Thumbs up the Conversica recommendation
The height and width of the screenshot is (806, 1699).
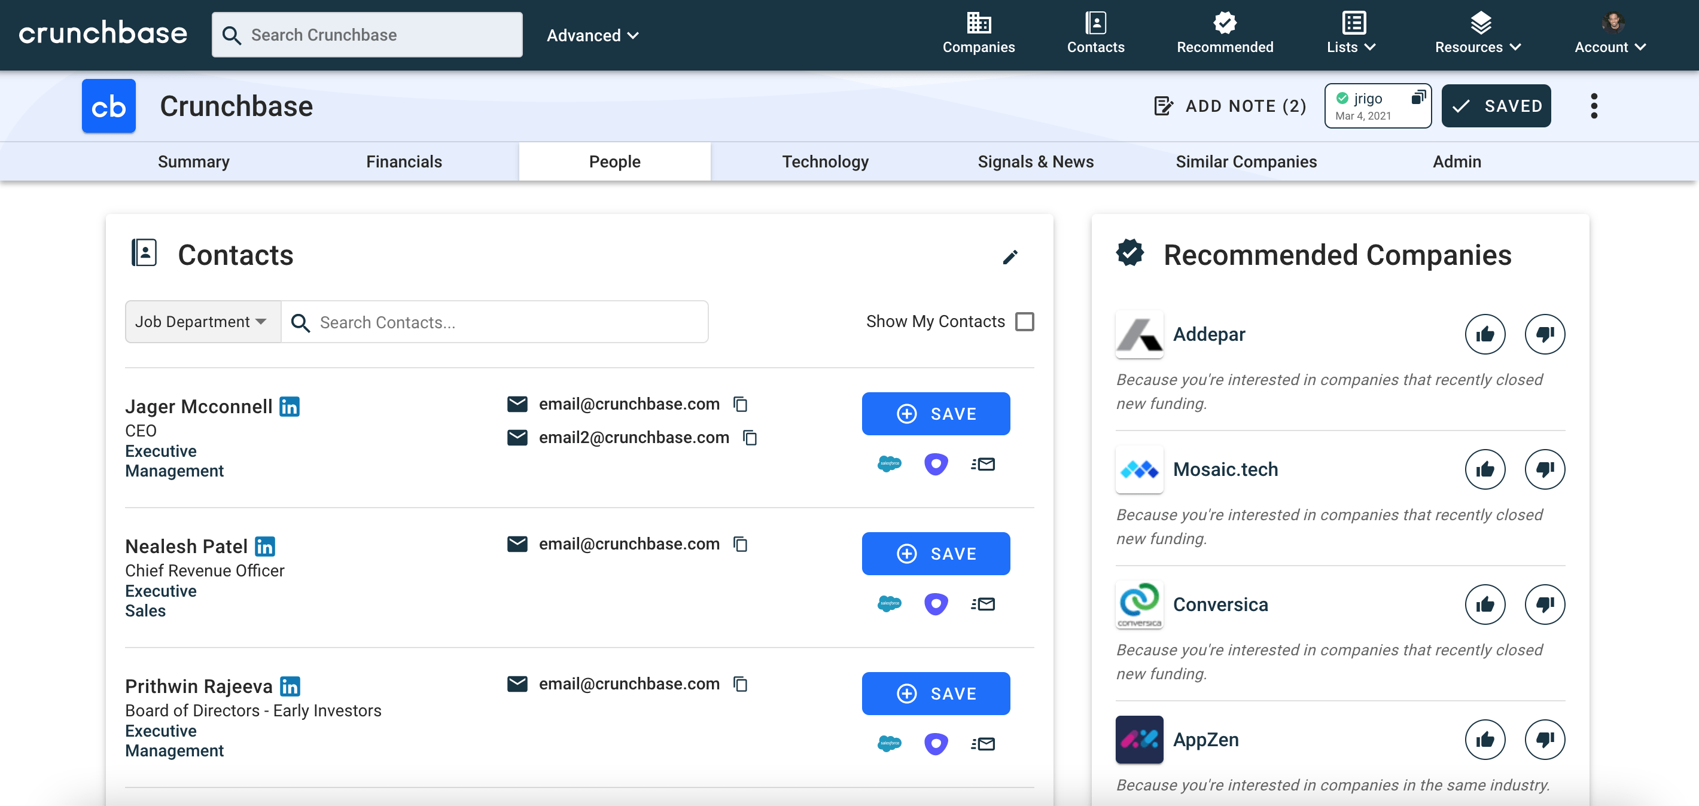[x=1484, y=605]
